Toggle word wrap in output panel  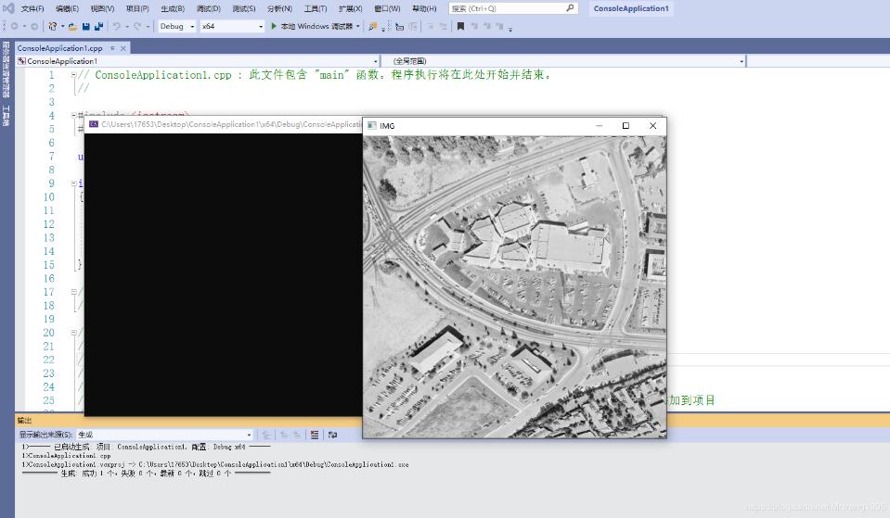click(x=332, y=435)
